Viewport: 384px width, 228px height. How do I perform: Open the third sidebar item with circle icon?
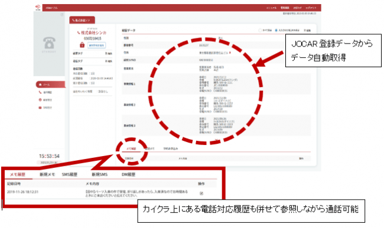tap(40, 100)
